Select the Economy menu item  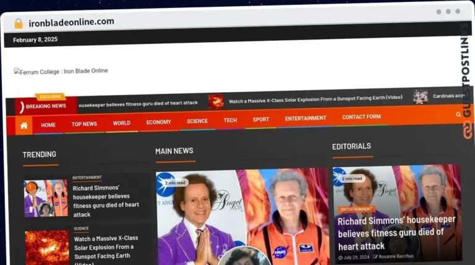click(x=158, y=122)
